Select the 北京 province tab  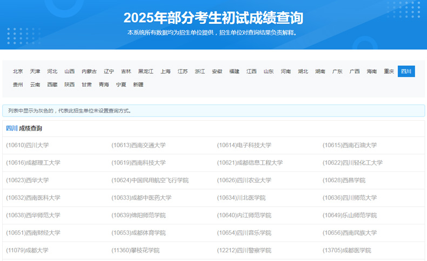[18, 71]
